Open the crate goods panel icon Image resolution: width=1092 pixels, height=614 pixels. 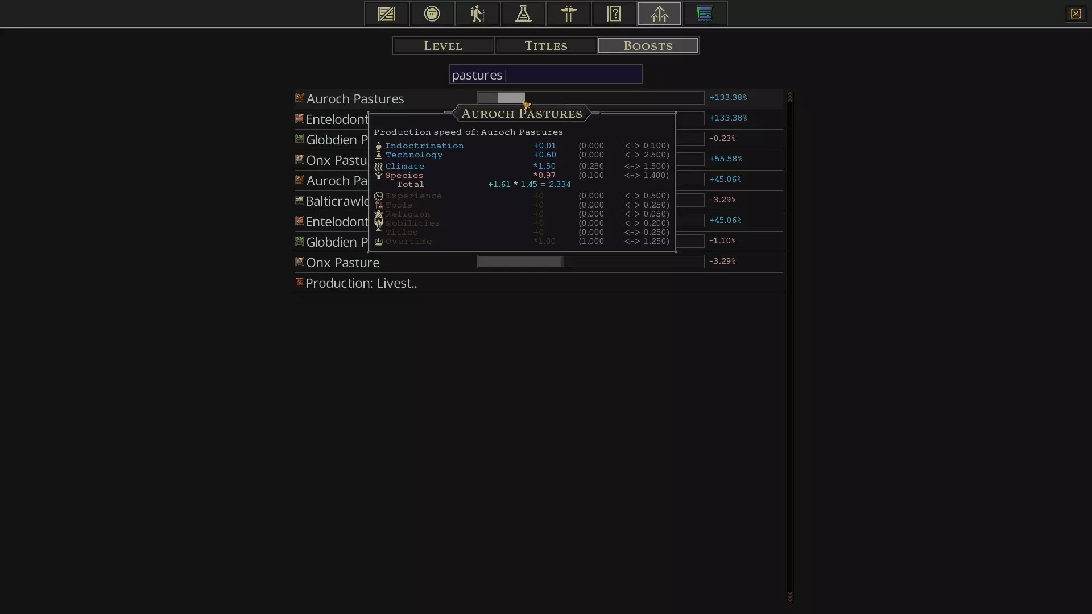click(386, 14)
